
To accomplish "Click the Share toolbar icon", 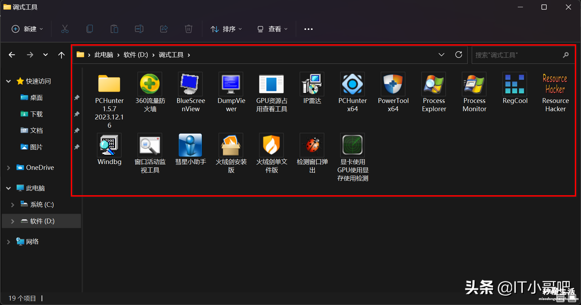I will click(164, 29).
